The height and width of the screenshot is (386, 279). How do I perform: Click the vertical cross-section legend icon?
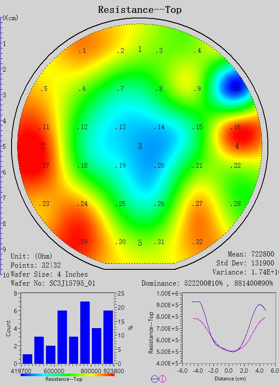[x=162, y=379]
